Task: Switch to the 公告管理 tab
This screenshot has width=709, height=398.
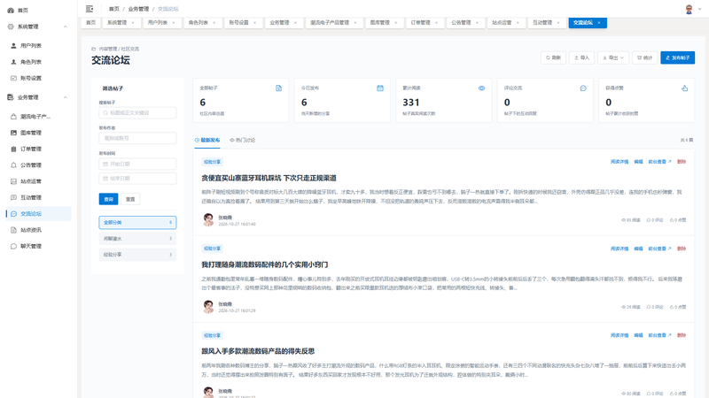Action: (461, 23)
